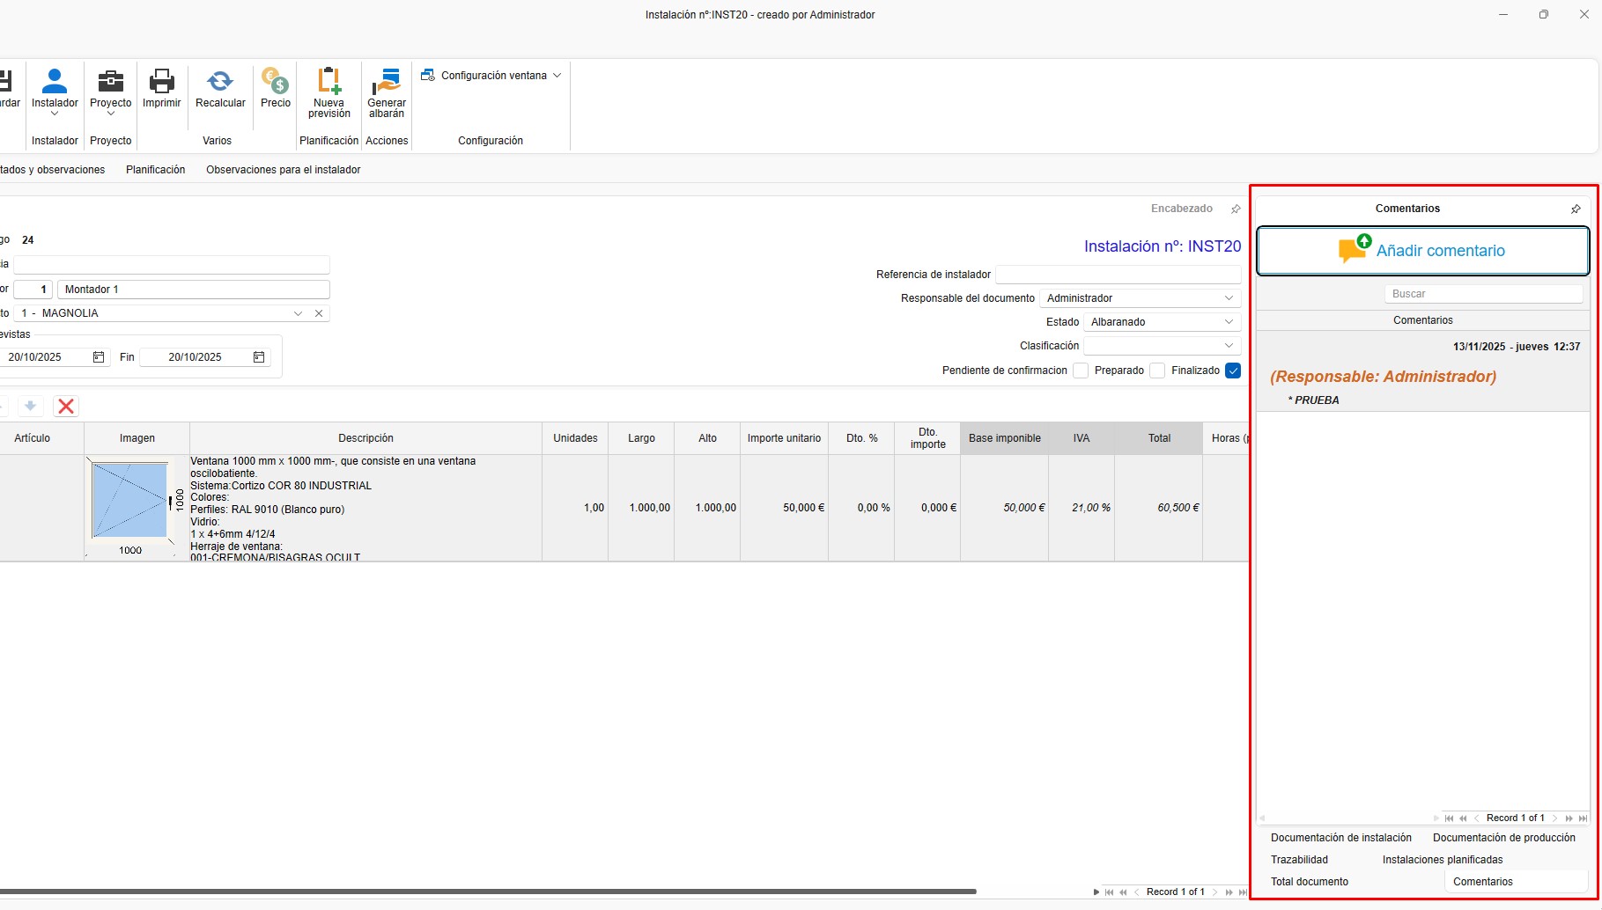Click the Recalcular refresh icon
This screenshot has height=910, width=1602.
pos(220,82)
